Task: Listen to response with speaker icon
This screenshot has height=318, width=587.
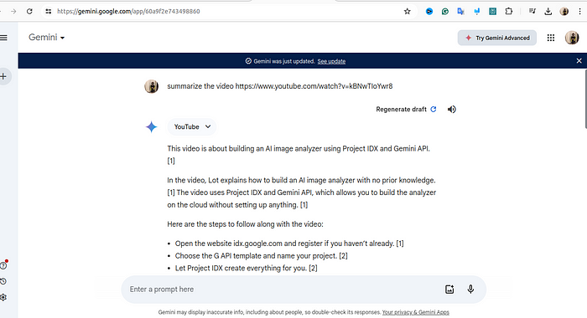Action: coord(452,109)
